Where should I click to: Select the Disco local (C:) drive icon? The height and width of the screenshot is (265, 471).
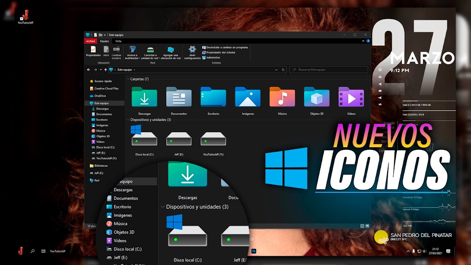144,136
